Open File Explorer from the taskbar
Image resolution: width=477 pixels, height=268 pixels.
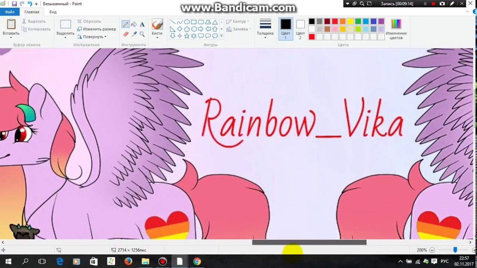click(145, 262)
